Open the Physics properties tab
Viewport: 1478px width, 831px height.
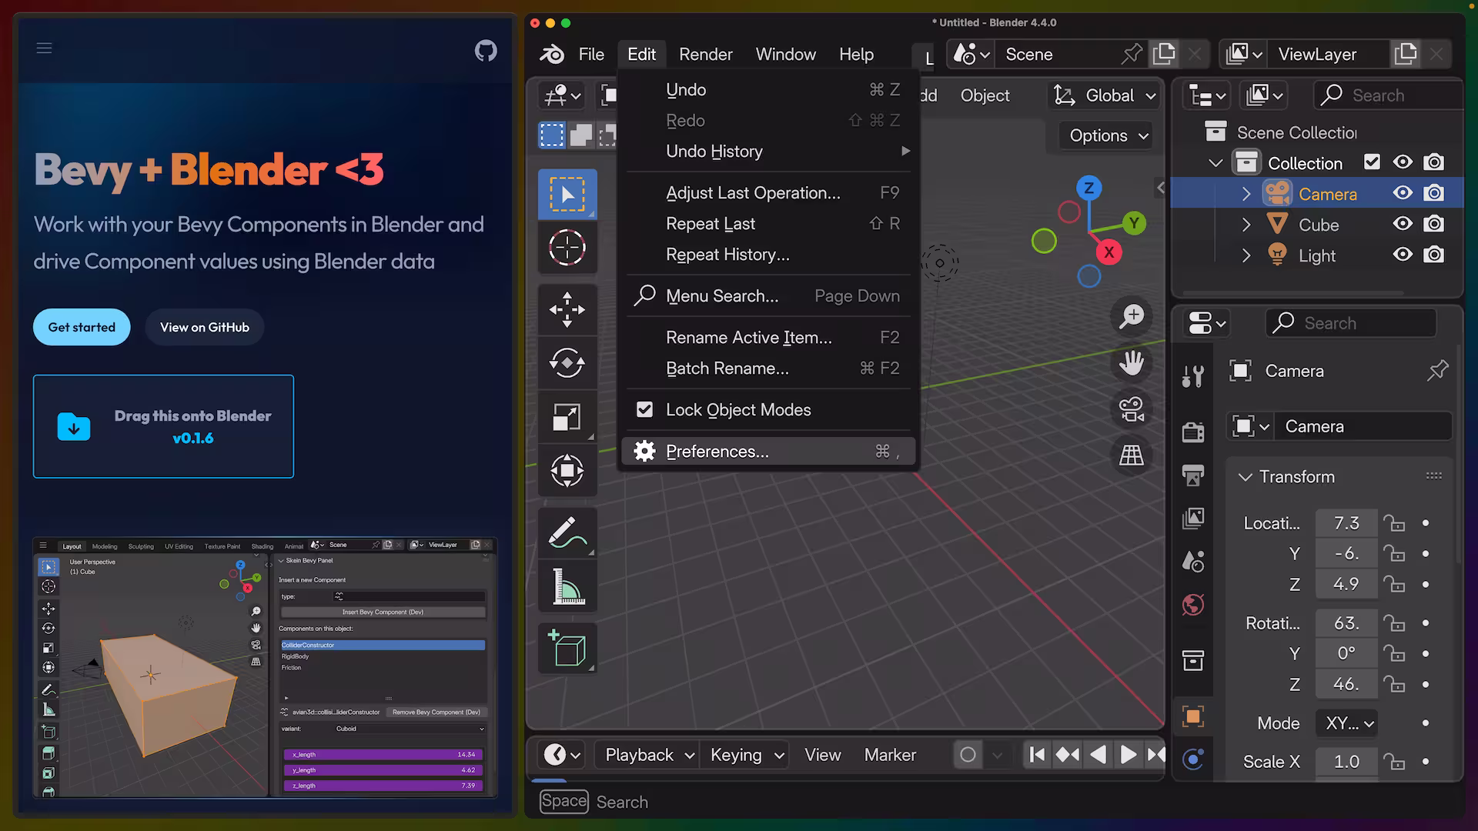[1193, 759]
